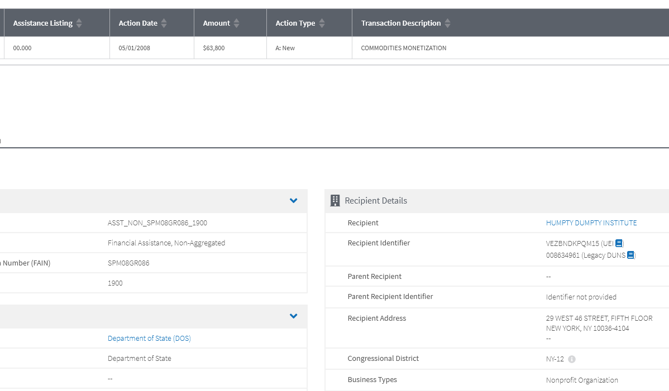Click the 'Congressional District' label
This screenshot has width=669, height=391.
click(383, 358)
